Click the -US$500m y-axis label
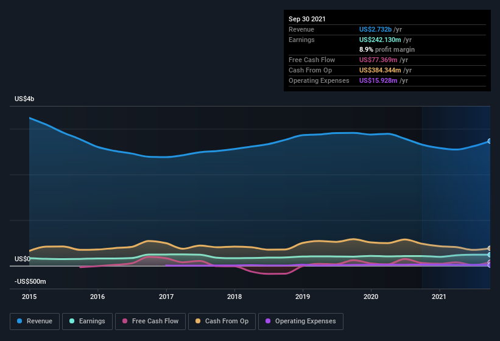The image size is (500, 341). [x=30, y=281]
